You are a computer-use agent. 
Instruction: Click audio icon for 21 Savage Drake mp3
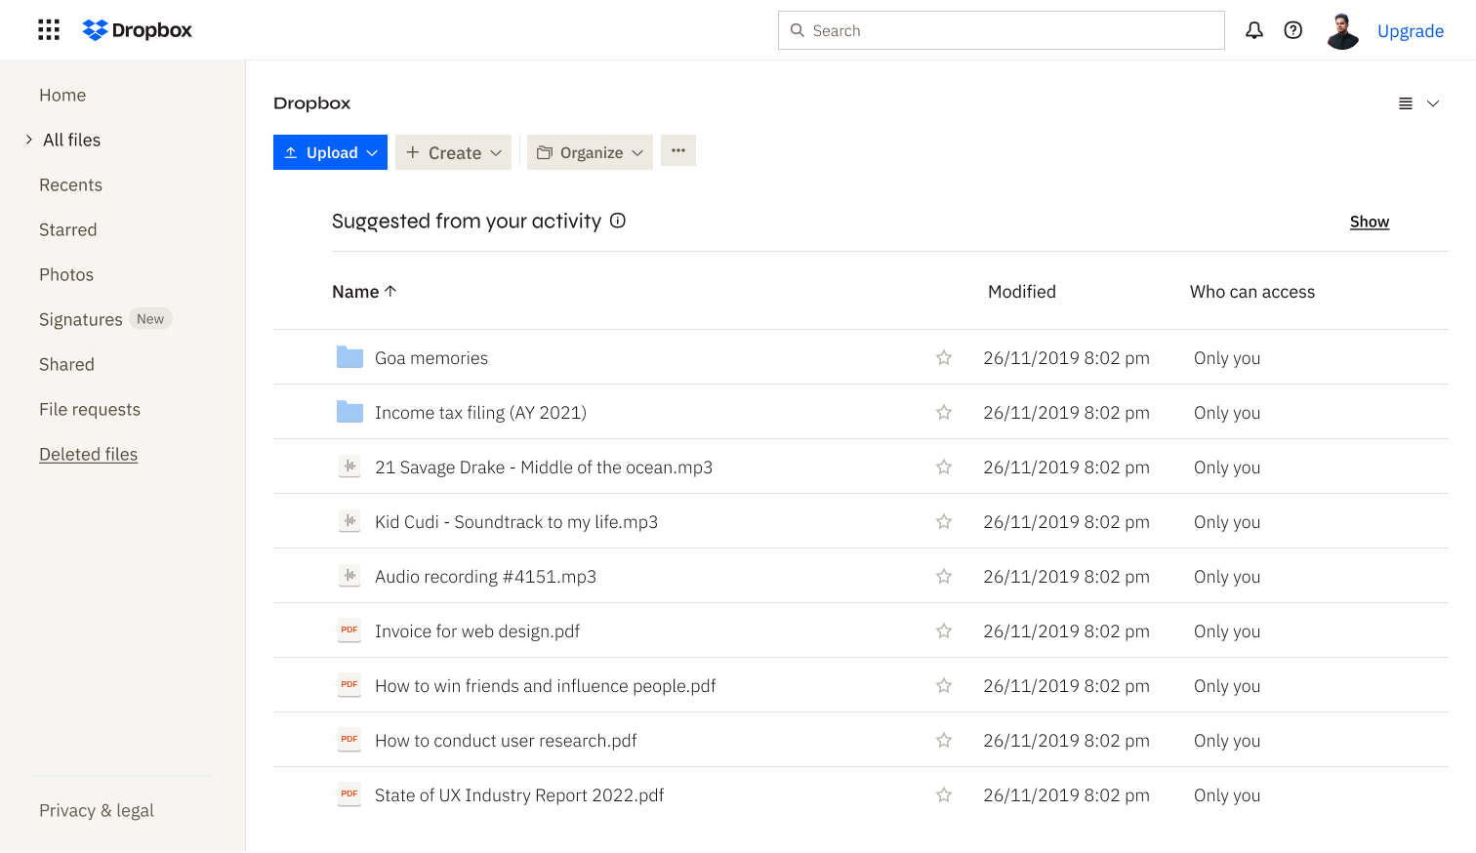(349, 467)
